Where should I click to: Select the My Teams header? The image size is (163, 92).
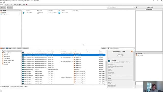pos(11,10)
